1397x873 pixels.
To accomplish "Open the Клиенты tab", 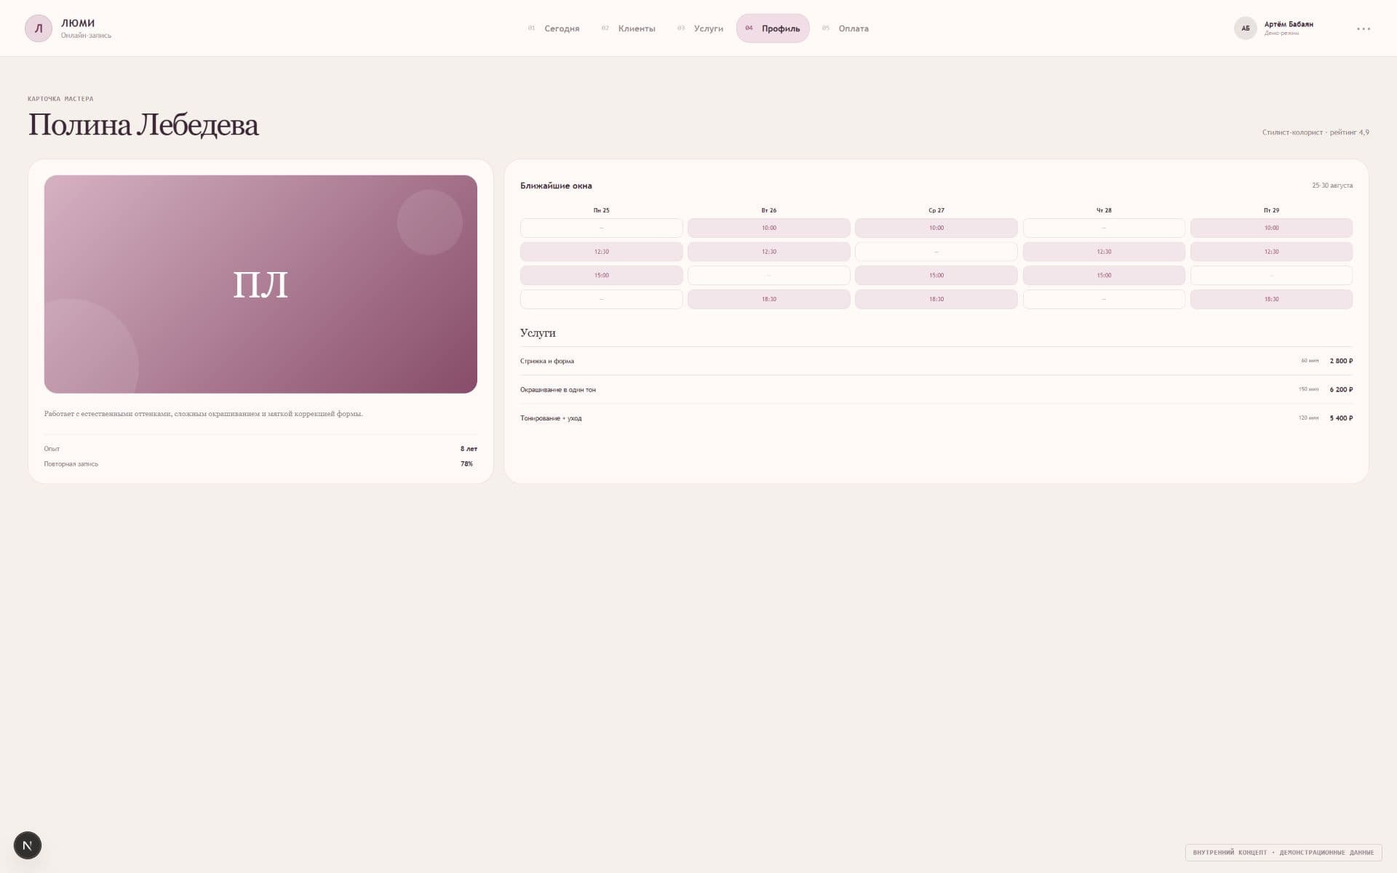I will [629, 28].
